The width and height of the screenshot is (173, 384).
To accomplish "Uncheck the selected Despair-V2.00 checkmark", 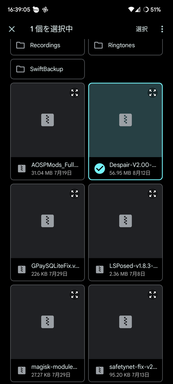I will [x=100, y=168].
